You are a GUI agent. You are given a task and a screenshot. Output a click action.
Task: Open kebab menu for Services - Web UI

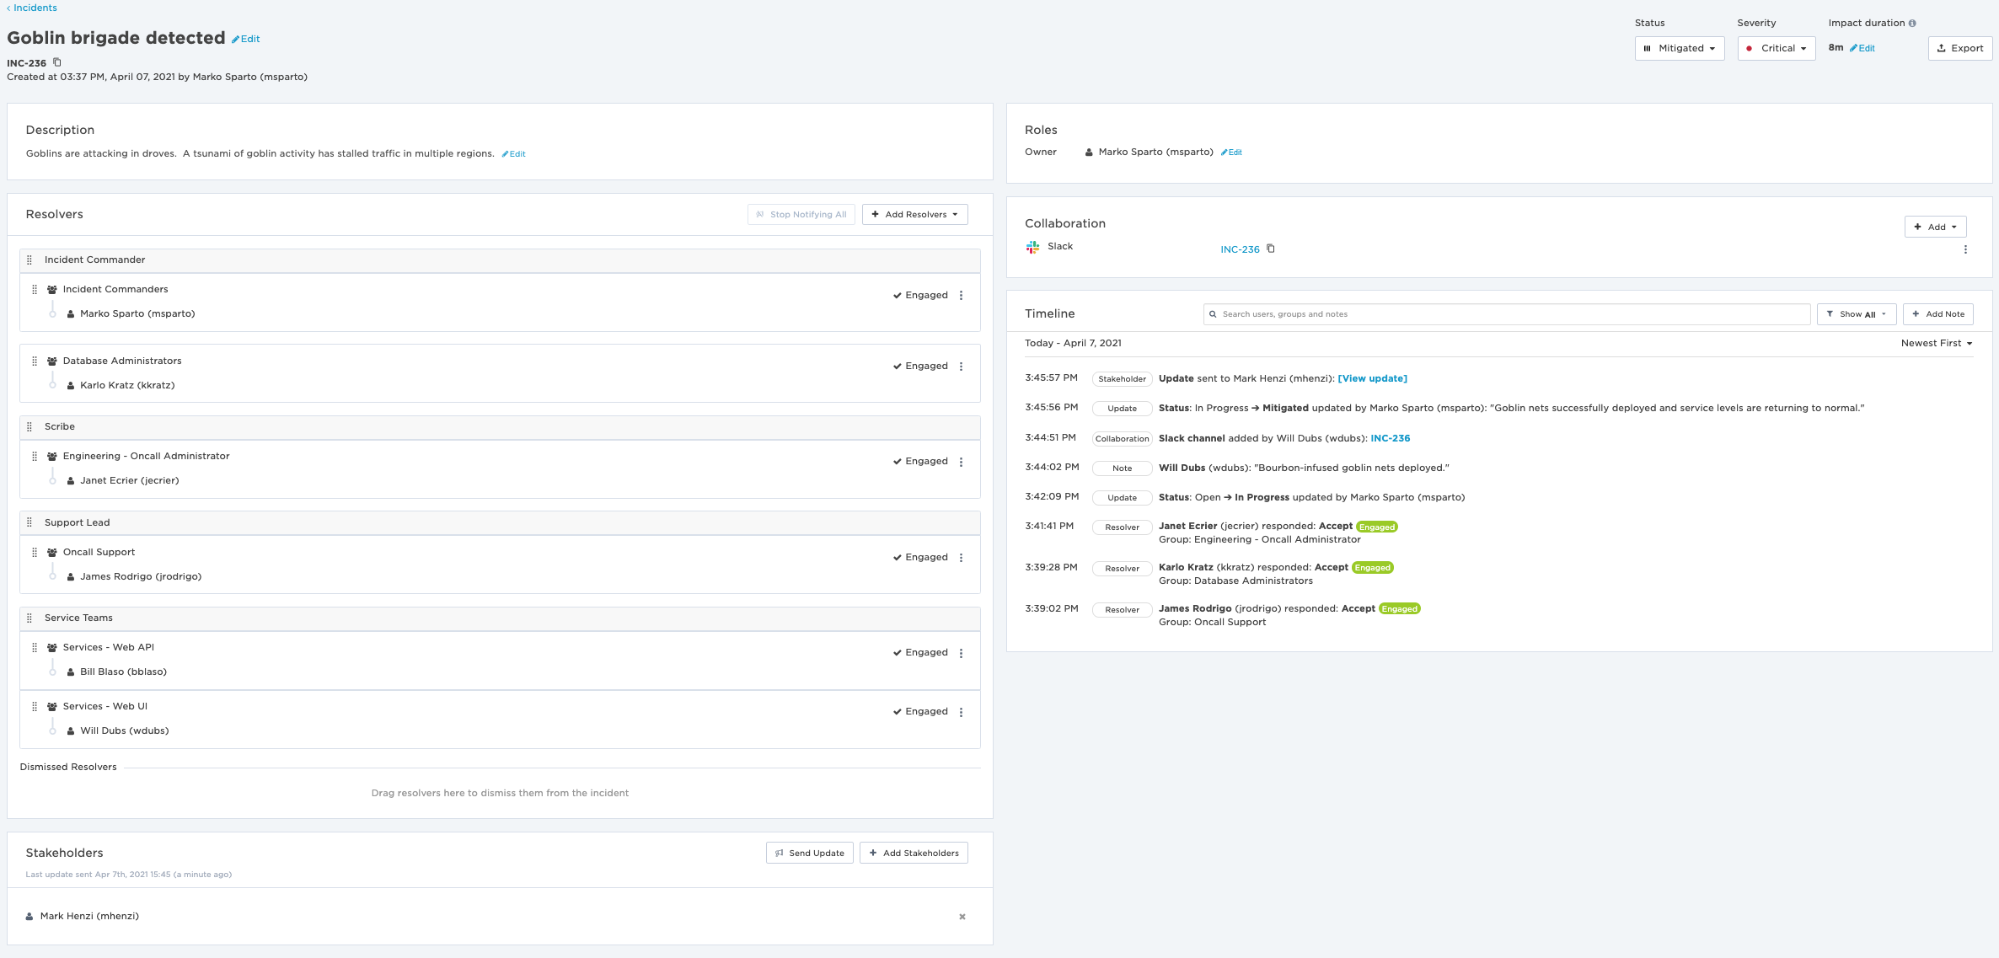pyautogui.click(x=961, y=712)
